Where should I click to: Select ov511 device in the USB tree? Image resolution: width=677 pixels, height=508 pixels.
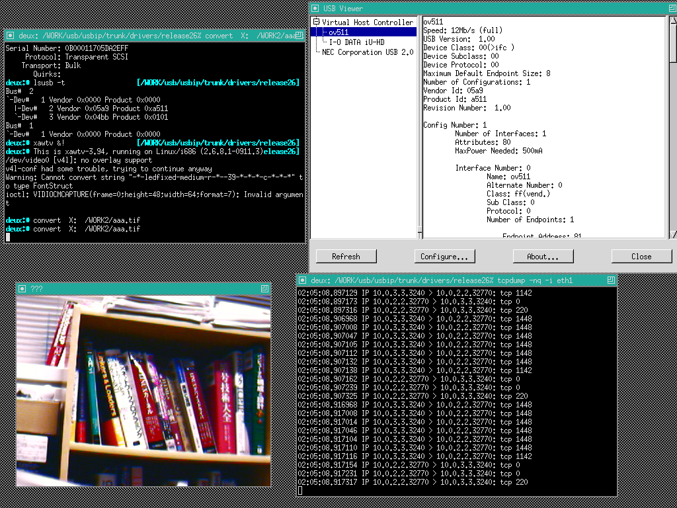338,32
